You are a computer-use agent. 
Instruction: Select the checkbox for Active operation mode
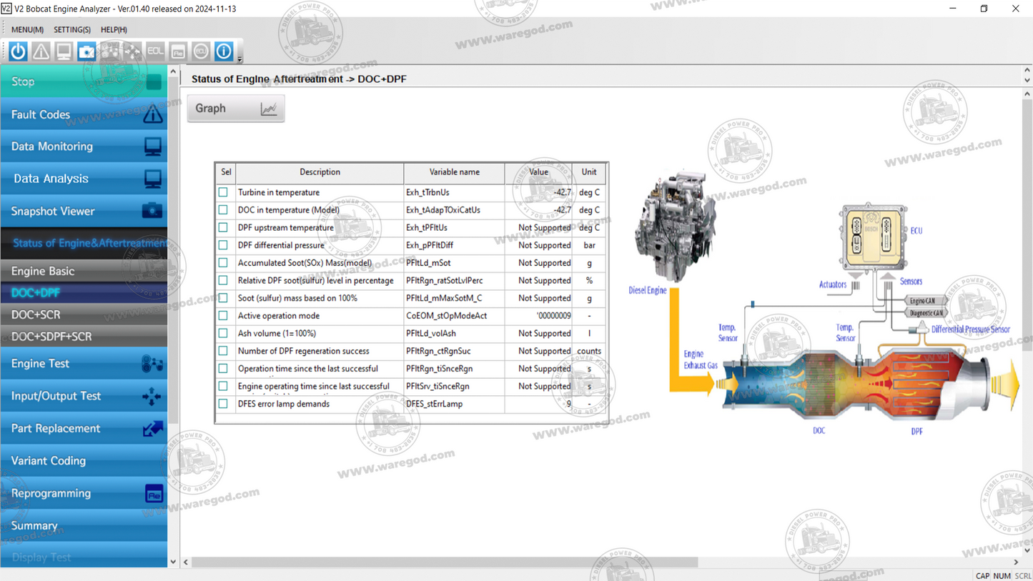pos(223,315)
